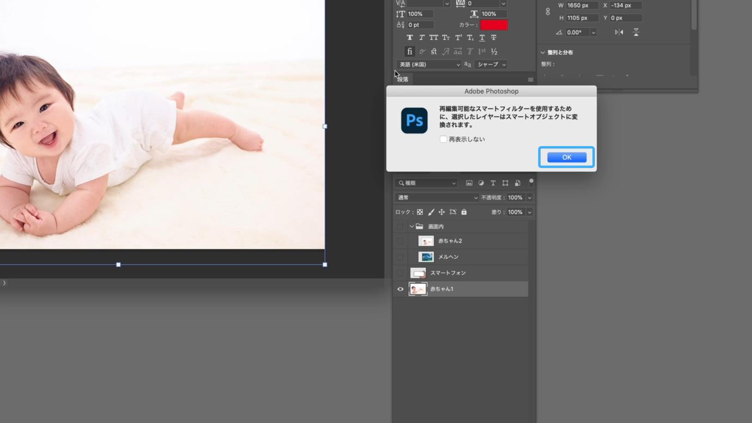Open the 不透明度 slider dropdown

click(529, 198)
